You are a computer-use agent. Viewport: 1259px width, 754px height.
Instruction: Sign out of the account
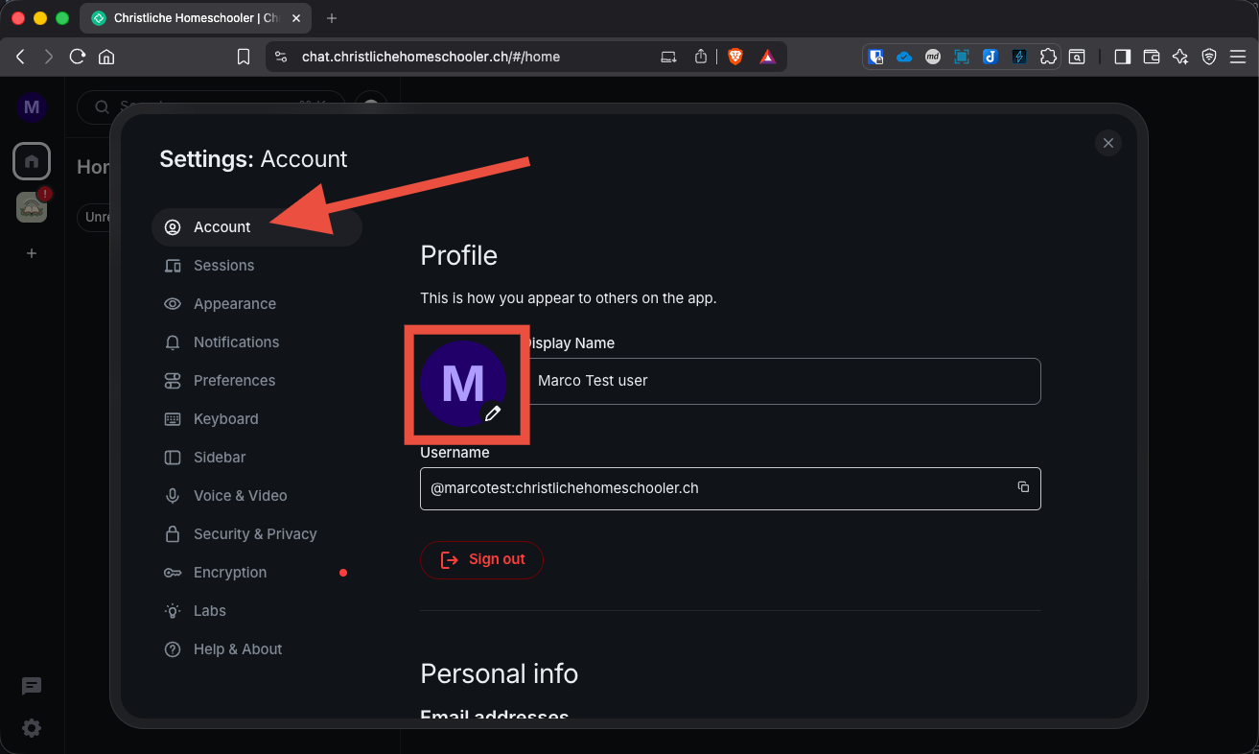[x=482, y=559]
